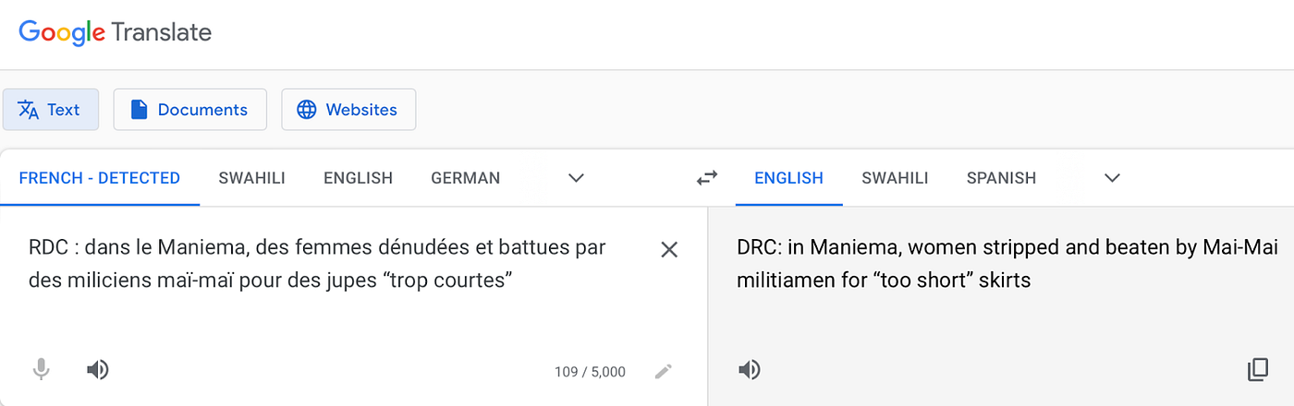The width and height of the screenshot is (1294, 406).
Task: Select the French - Detected source tab
Action: pos(100,178)
